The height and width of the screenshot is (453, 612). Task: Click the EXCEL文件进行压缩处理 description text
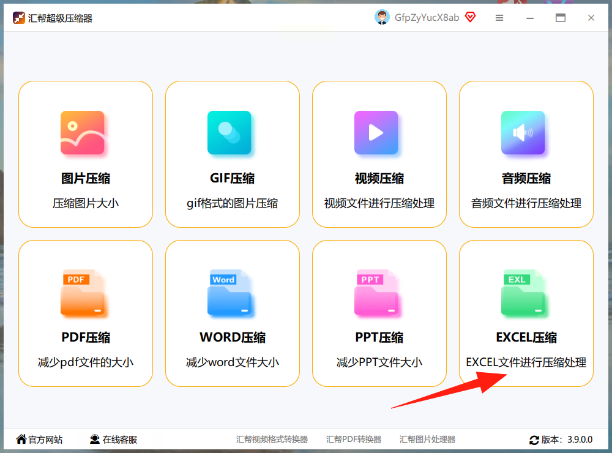[x=526, y=362]
